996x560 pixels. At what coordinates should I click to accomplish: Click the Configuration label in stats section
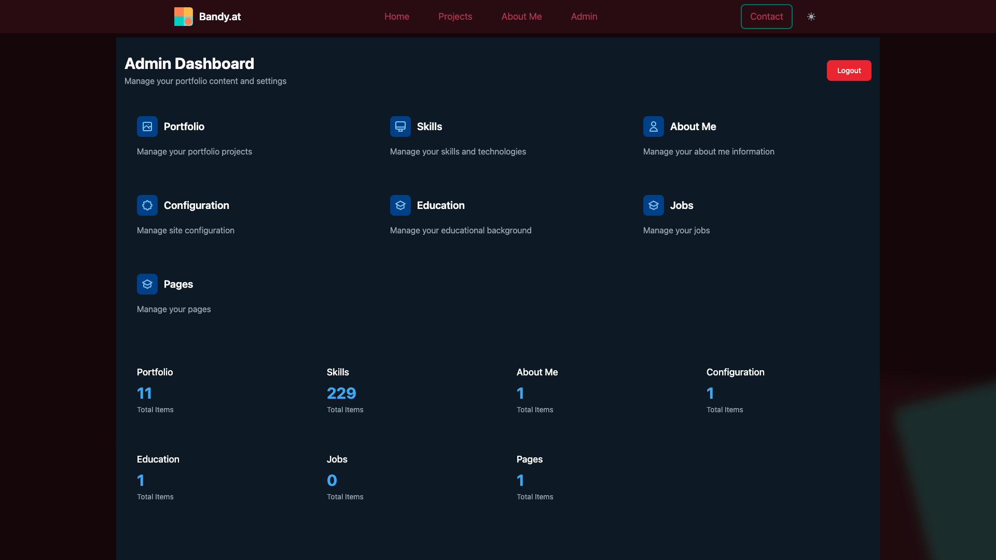point(735,372)
